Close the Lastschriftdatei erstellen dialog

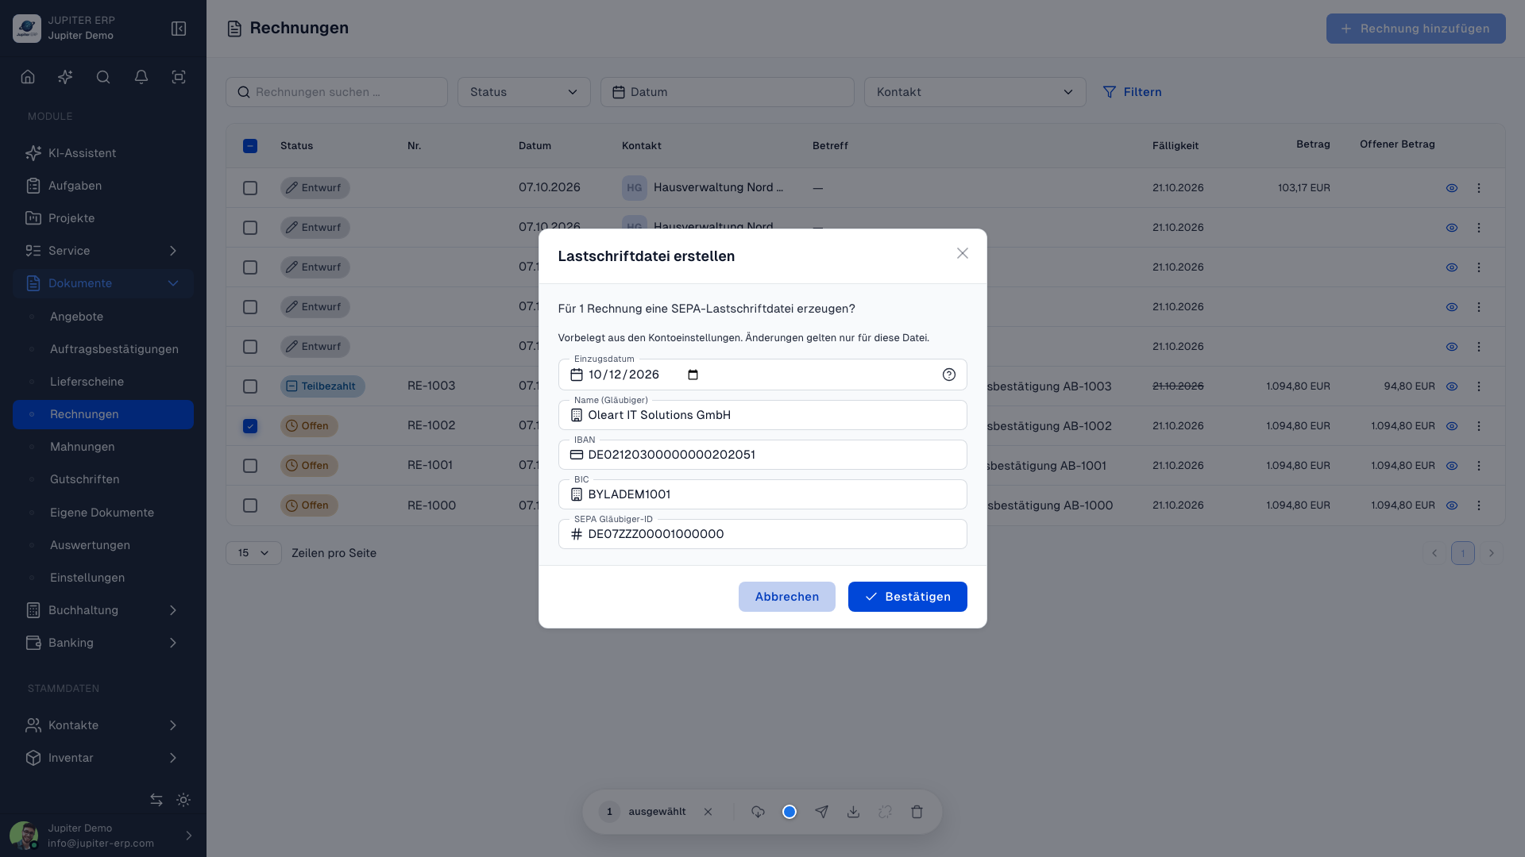coord(963,253)
